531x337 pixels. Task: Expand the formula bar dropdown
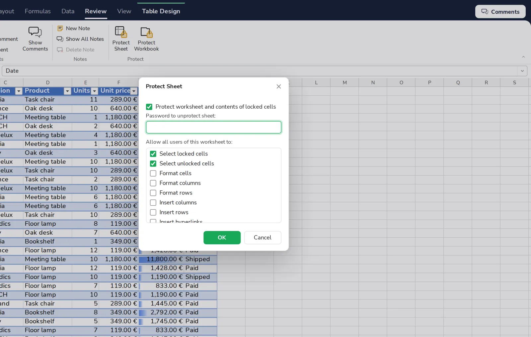pyautogui.click(x=522, y=71)
